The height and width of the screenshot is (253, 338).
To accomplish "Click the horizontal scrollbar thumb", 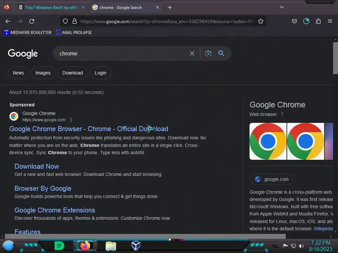I will click(145, 237).
